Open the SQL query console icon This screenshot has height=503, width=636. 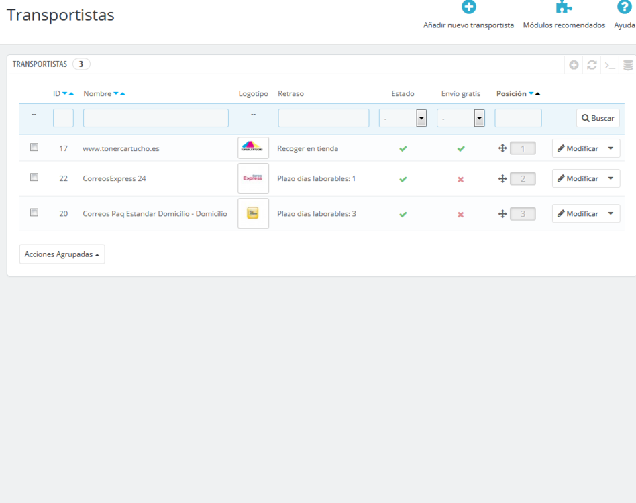click(610, 65)
